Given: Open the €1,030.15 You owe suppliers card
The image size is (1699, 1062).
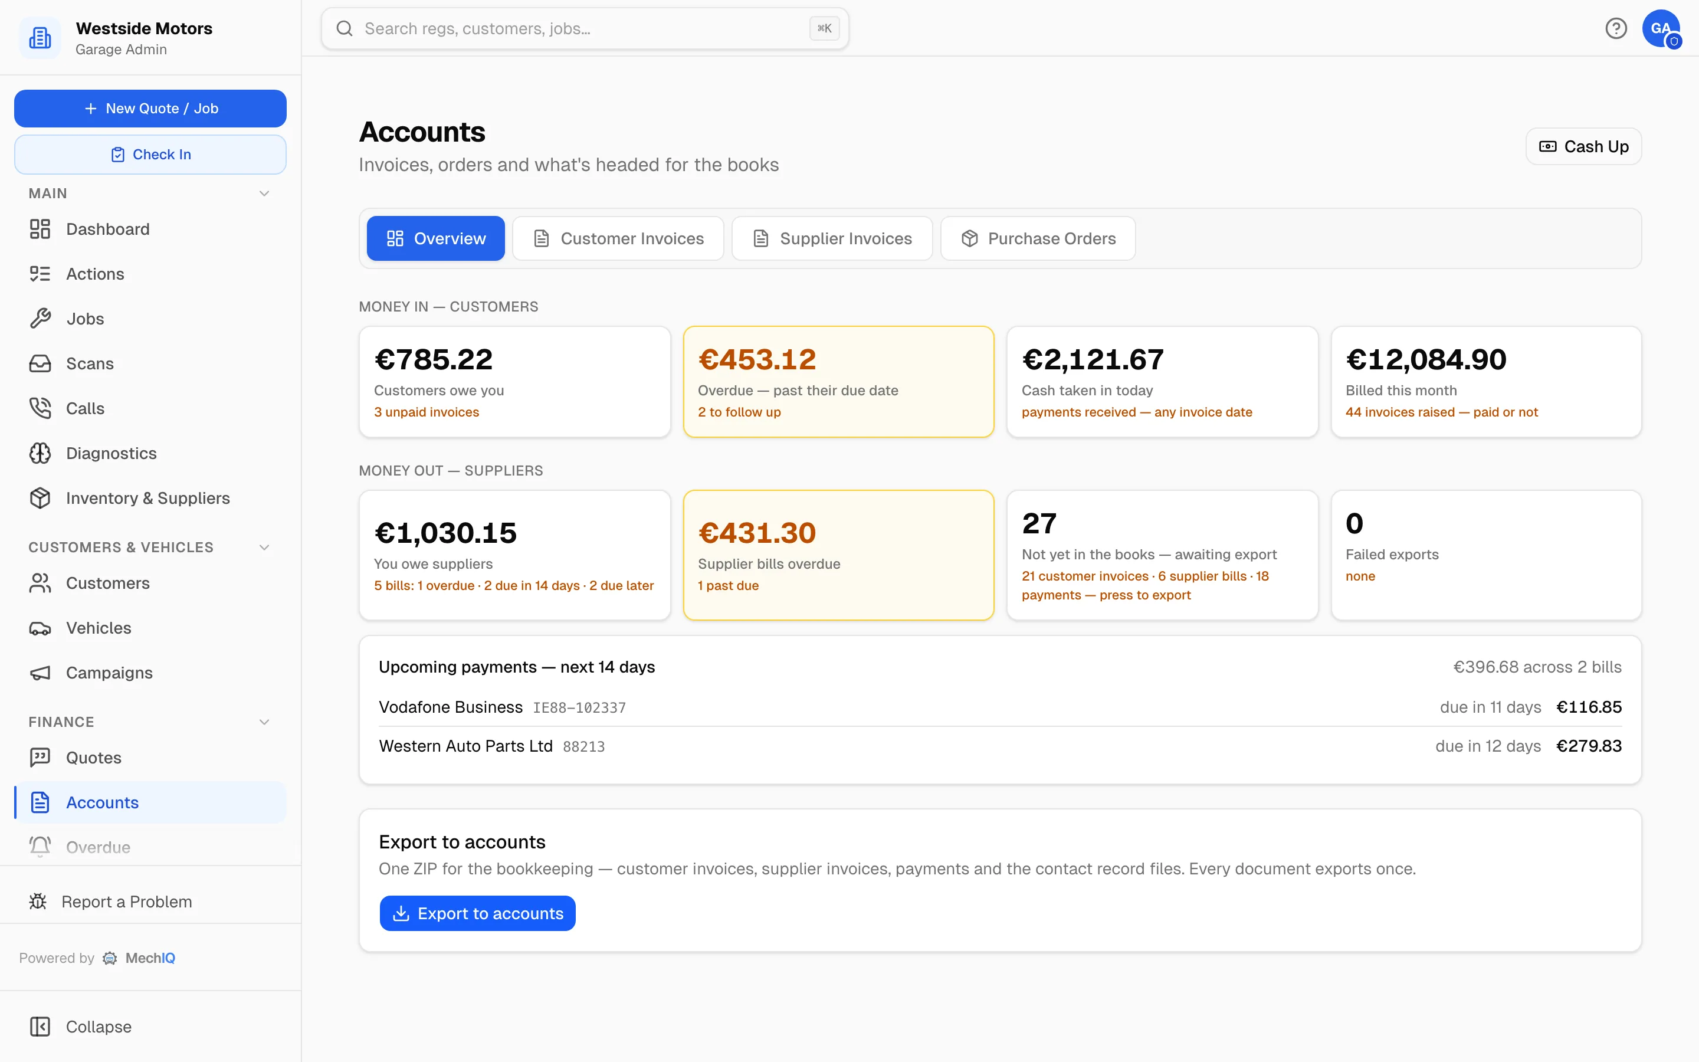Looking at the screenshot, I should (x=514, y=555).
